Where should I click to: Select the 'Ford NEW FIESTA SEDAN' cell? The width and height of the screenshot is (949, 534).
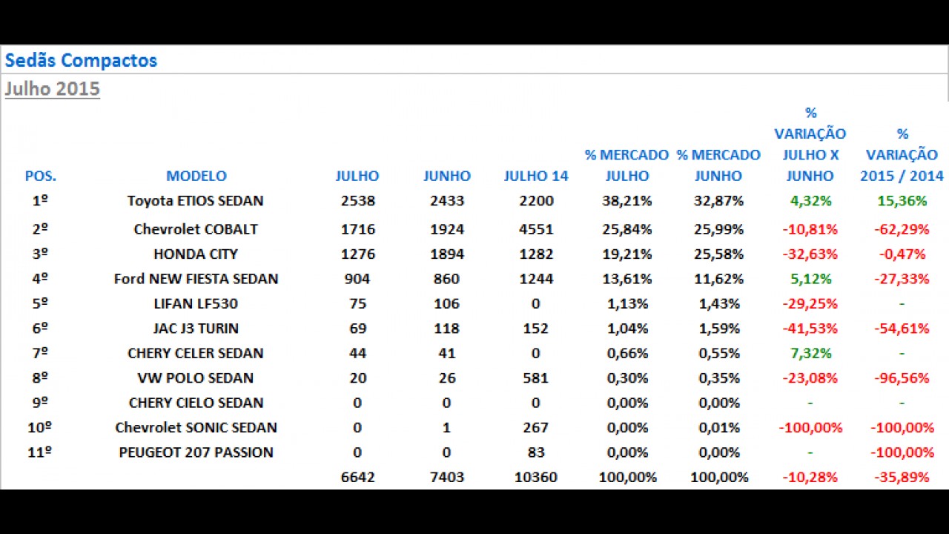[196, 279]
